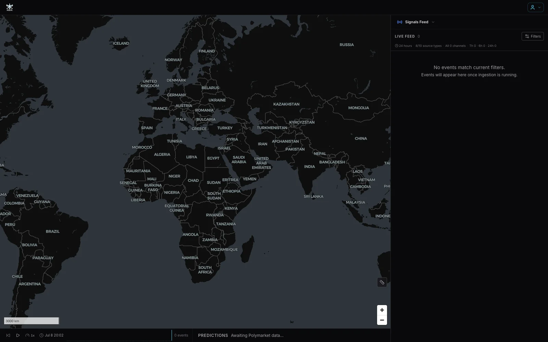Screen dimensions: 548x342
Task: Click the map measure ruler tool
Action: (382, 282)
